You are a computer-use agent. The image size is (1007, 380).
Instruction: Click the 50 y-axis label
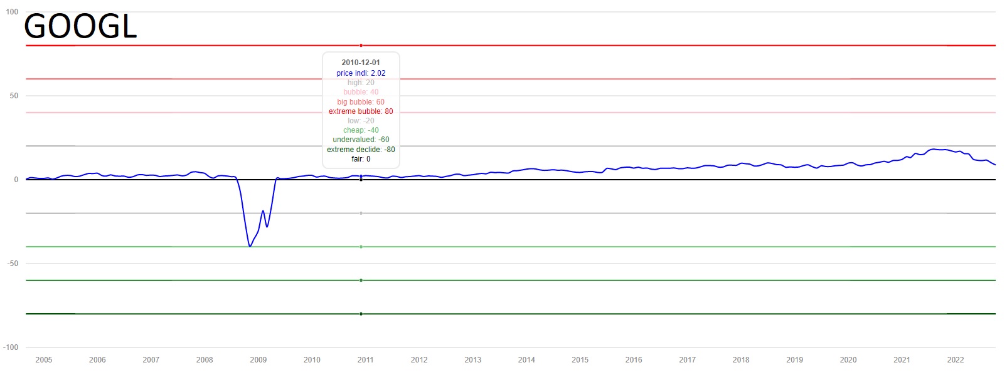coord(14,96)
